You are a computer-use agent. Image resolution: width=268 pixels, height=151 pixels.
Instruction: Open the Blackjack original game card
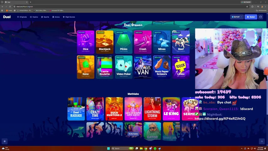105,42
